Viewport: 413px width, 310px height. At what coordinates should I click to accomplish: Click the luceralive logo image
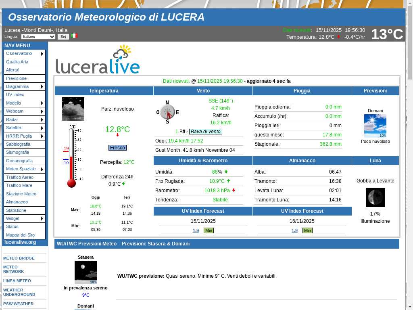pos(98,60)
